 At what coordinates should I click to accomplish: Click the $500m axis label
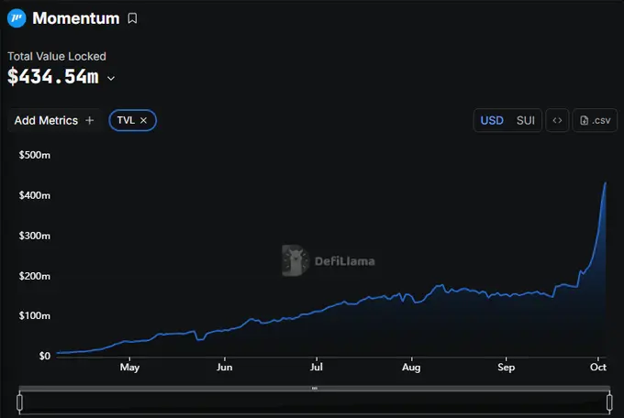35,155
